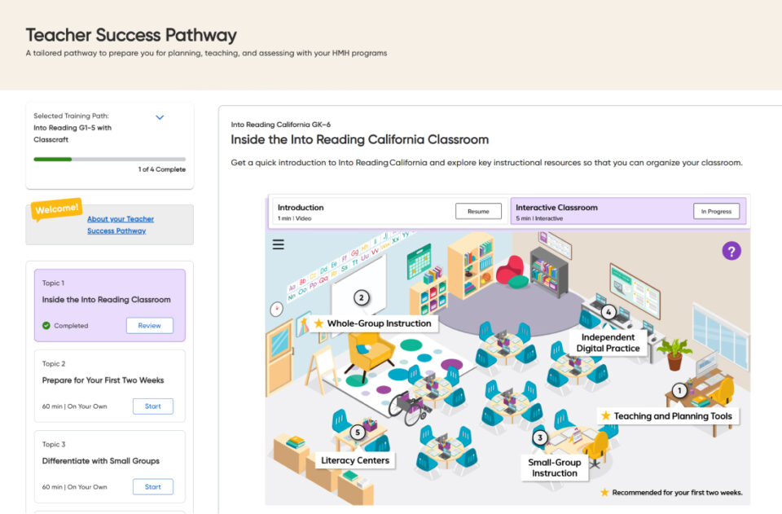Image resolution: width=782 pixels, height=514 pixels.
Task: Click the In Progress button
Action: click(x=716, y=211)
